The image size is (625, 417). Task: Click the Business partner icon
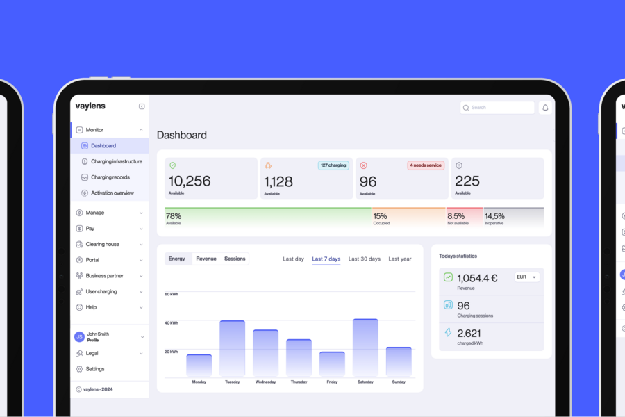click(x=79, y=276)
